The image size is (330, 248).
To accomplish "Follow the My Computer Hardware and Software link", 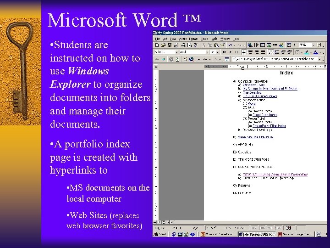I will point(270,89).
